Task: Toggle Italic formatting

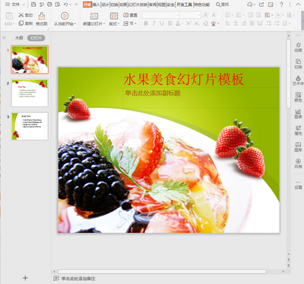Action: (154, 24)
